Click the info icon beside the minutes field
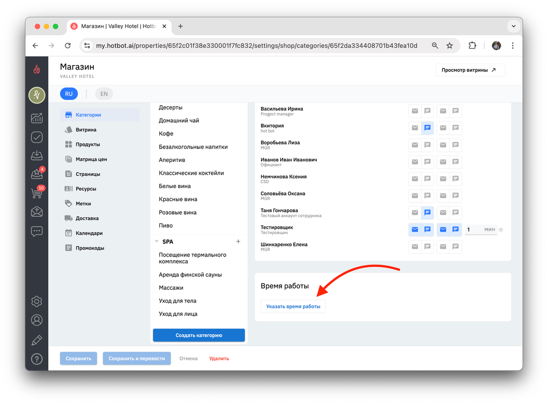548x404 pixels. (501, 230)
